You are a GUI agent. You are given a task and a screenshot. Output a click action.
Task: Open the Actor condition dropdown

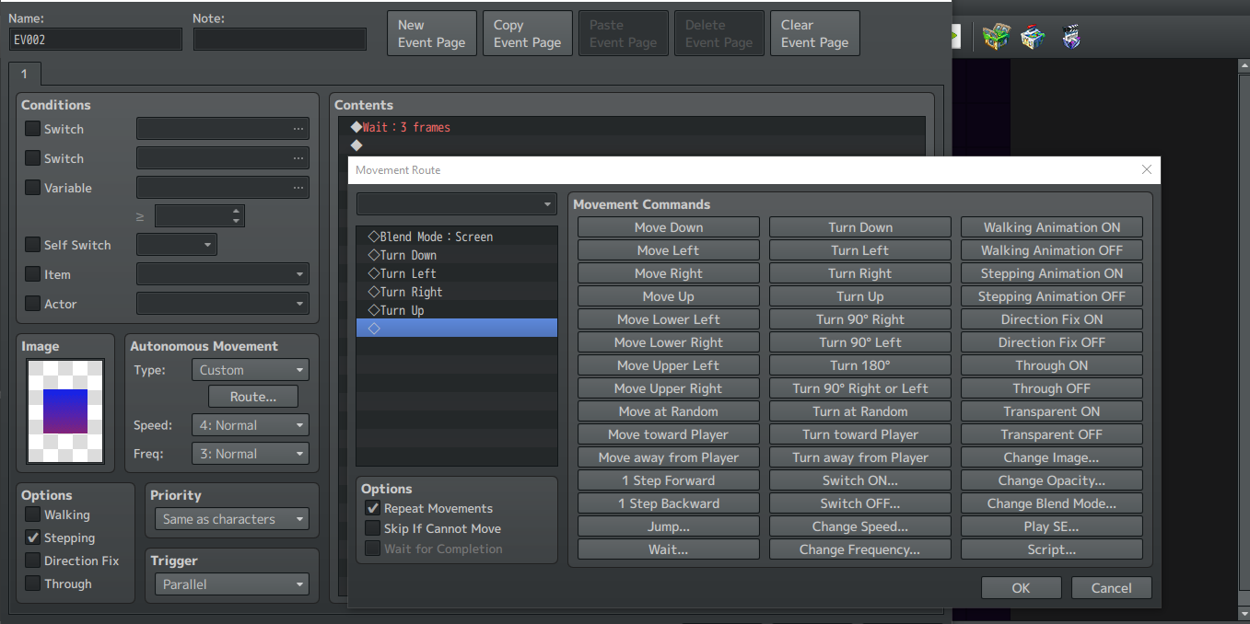coord(223,304)
